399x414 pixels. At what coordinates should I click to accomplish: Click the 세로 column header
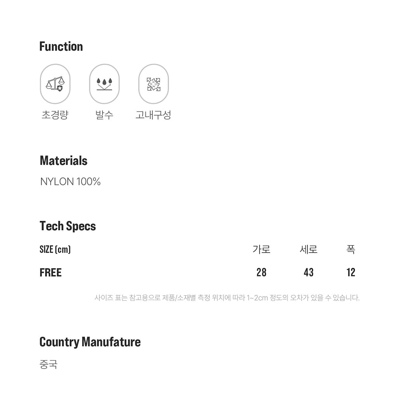coord(308,249)
